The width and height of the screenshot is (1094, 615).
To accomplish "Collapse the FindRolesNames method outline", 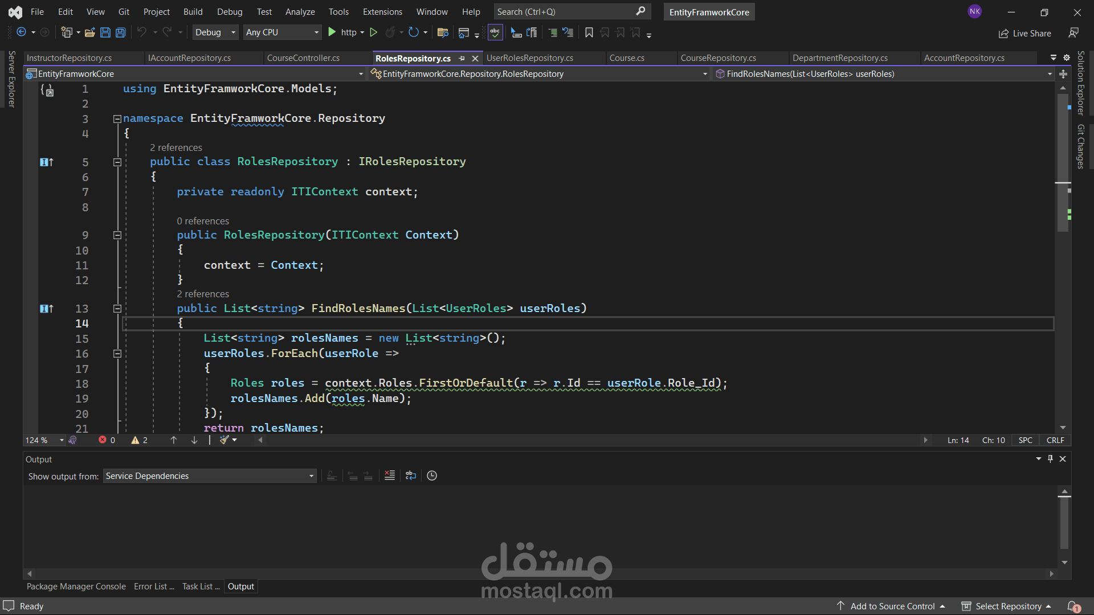I will [117, 309].
